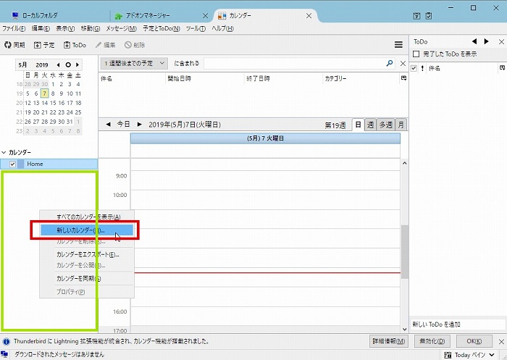Image resolution: width=507 pixels, height=360 pixels.
Task: Switch to the 週 view tab
Action: point(370,125)
